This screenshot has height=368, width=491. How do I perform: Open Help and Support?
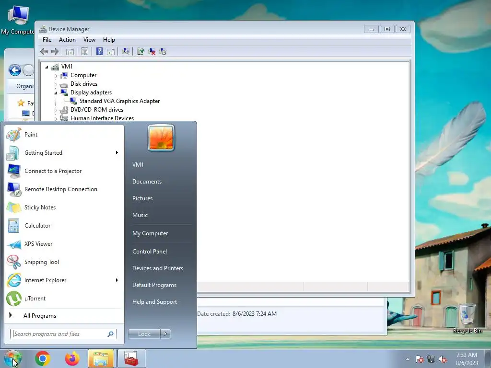pos(155,302)
